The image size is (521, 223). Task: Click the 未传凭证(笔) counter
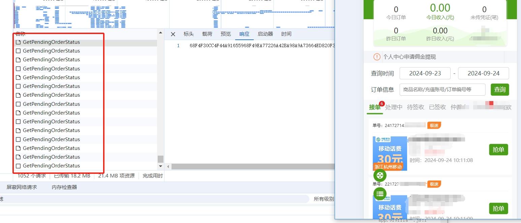[484, 13]
